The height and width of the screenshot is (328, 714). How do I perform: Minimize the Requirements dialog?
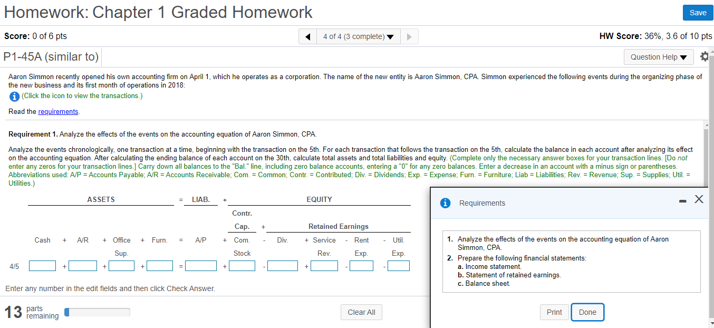tap(682, 200)
